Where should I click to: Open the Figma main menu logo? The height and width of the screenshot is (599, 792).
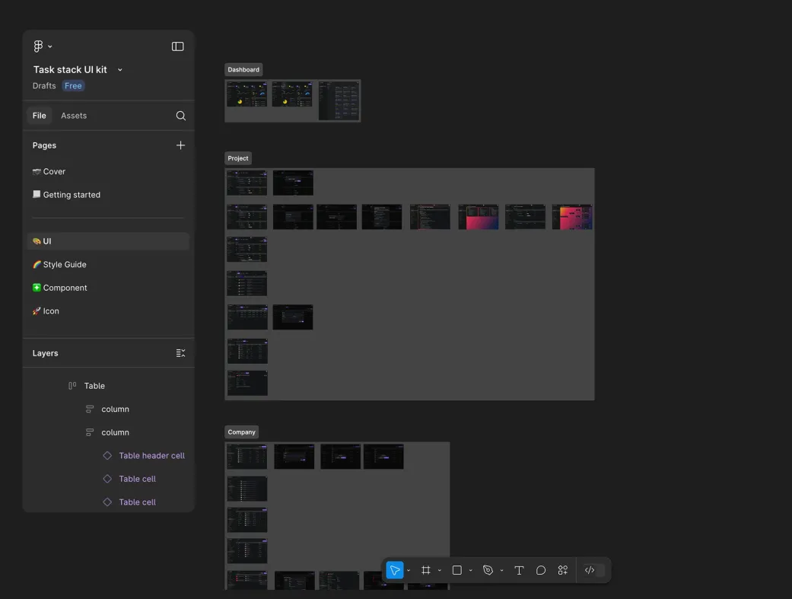pyautogui.click(x=39, y=46)
